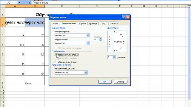Expand the направление текста dropdown
The height and width of the screenshot is (107, 191).
(x=86, y=73)
